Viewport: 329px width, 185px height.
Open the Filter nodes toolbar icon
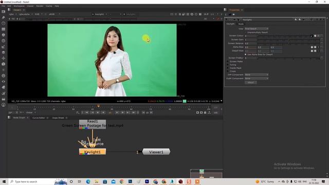pos(4,41)
